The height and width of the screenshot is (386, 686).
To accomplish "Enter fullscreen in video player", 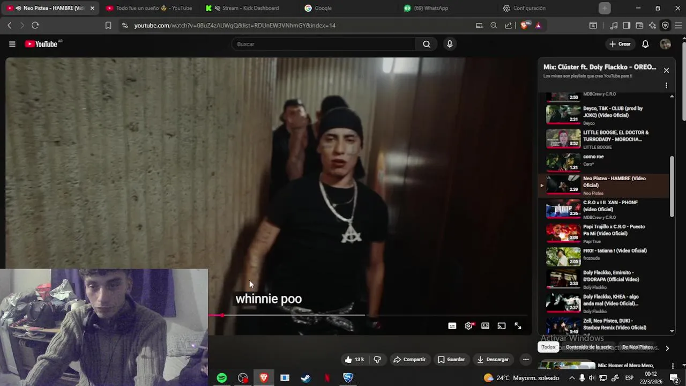I will pos(518,326).
